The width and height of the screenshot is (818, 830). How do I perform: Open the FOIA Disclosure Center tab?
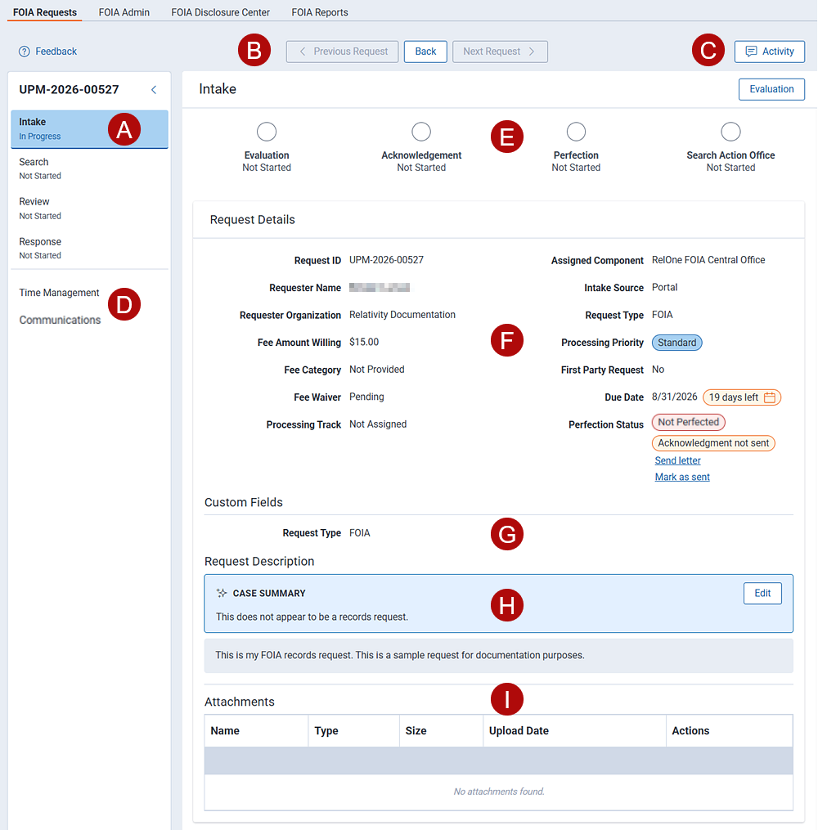(x=220, y=12)
